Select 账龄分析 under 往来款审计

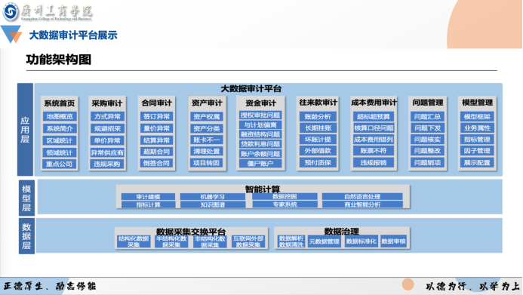pos(318,117)
